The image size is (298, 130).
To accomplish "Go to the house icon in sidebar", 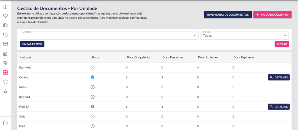I will pos(5,54).
